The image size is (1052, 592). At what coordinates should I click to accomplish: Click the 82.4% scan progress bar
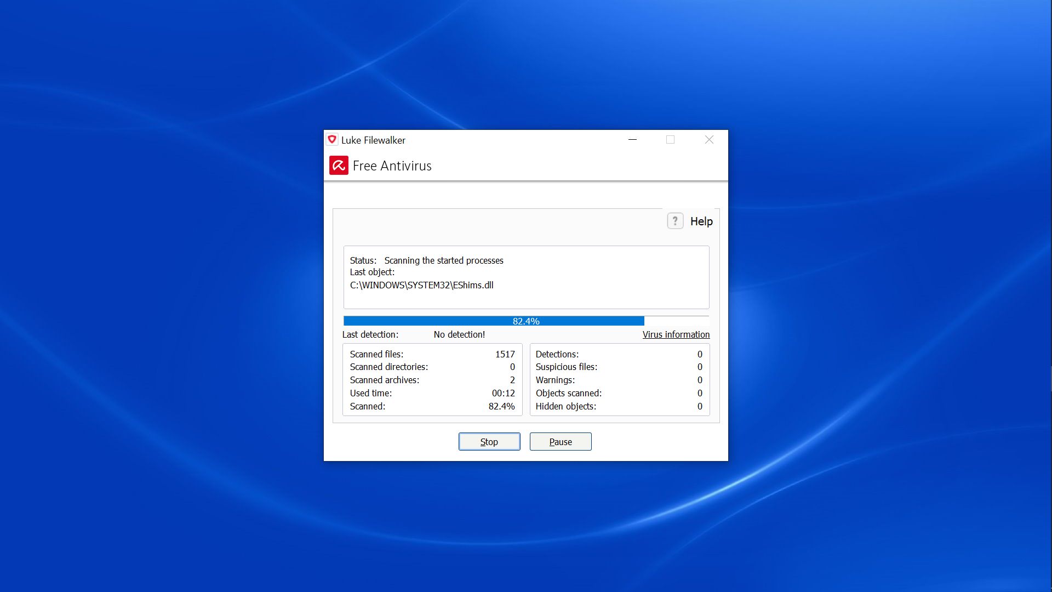[525, 321]
